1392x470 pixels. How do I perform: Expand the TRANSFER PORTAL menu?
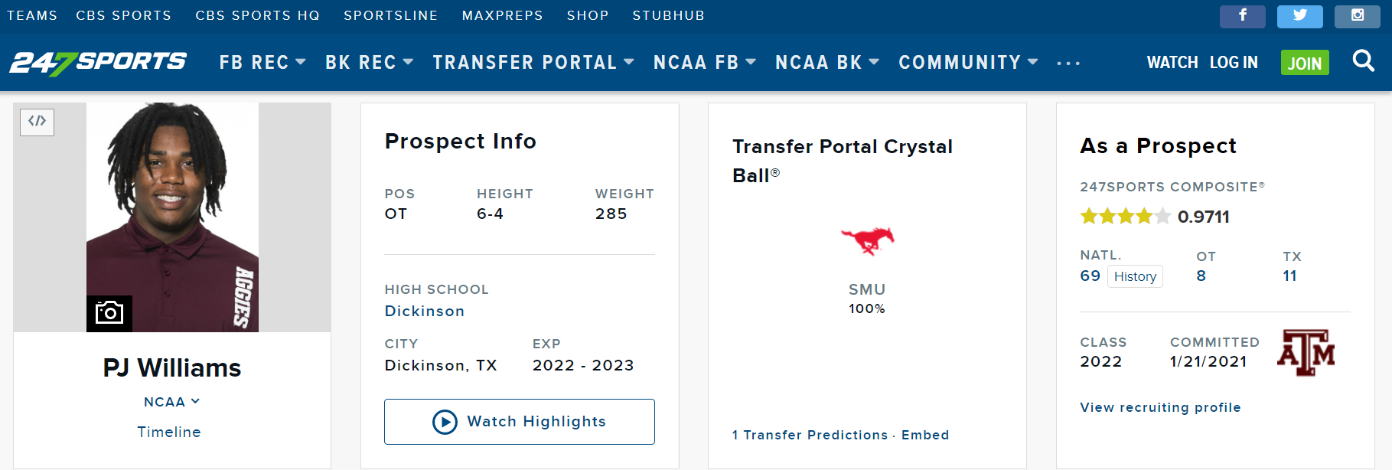533,63
